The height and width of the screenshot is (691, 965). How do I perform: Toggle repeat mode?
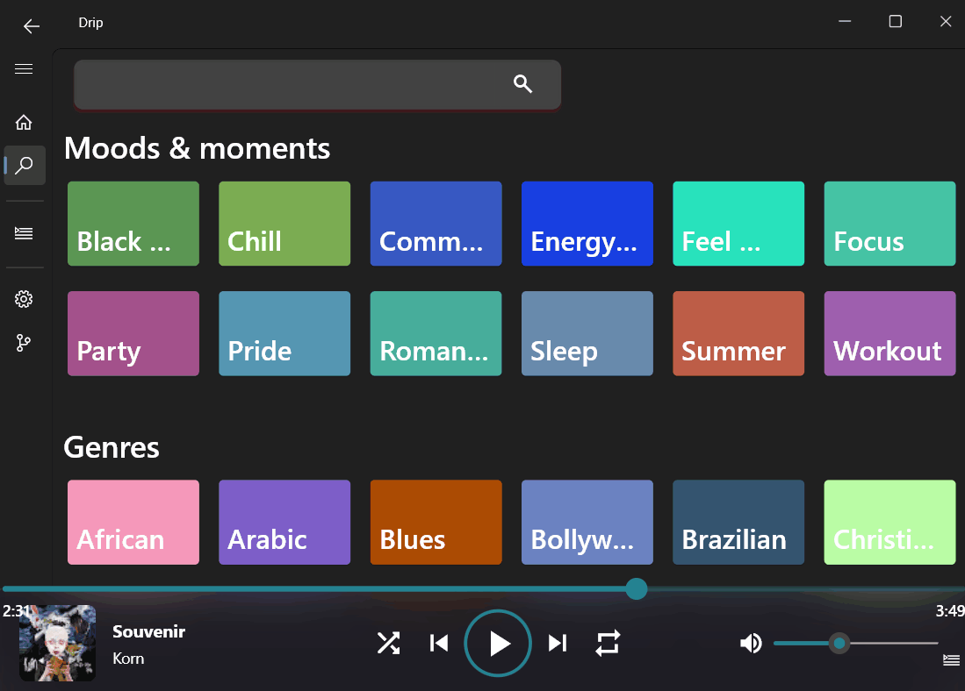tap(608, 643)
